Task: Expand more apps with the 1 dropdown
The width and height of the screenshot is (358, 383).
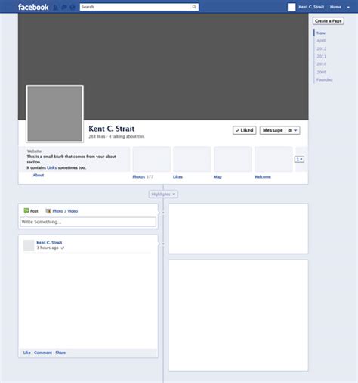Action: [299, 159]
